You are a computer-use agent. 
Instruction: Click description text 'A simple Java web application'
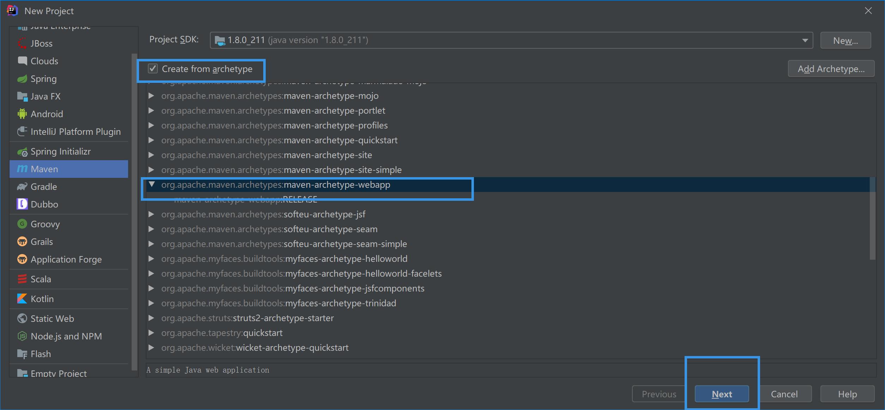[x=208, y=370]
